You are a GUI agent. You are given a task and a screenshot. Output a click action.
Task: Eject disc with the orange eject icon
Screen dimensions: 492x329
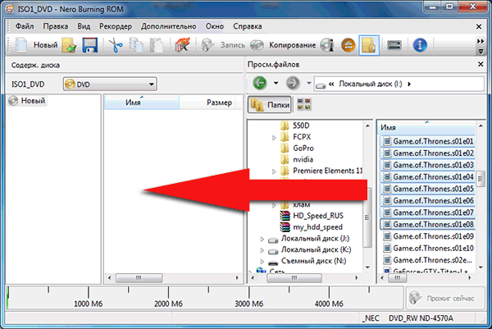point(348,45)
